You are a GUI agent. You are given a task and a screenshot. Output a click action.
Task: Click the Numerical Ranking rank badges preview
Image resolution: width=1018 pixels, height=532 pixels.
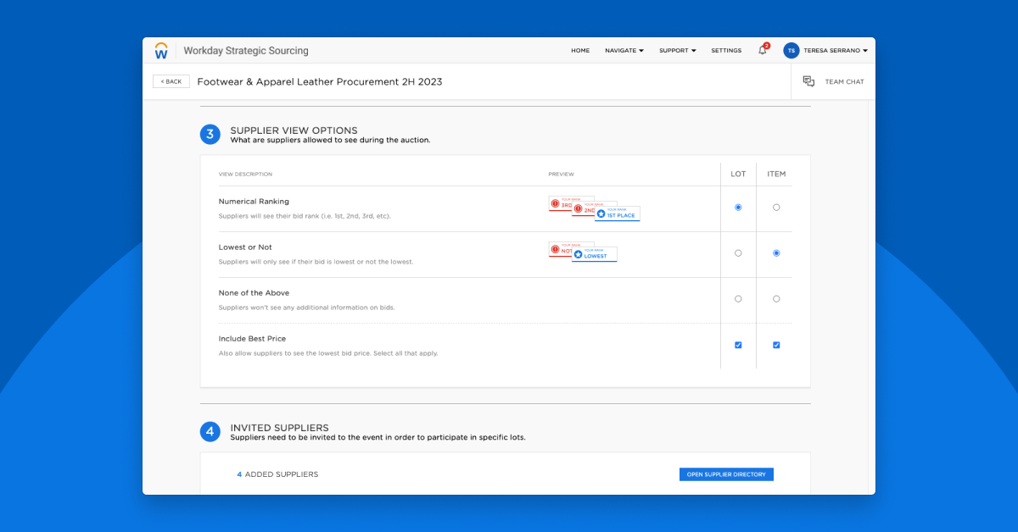594,208
